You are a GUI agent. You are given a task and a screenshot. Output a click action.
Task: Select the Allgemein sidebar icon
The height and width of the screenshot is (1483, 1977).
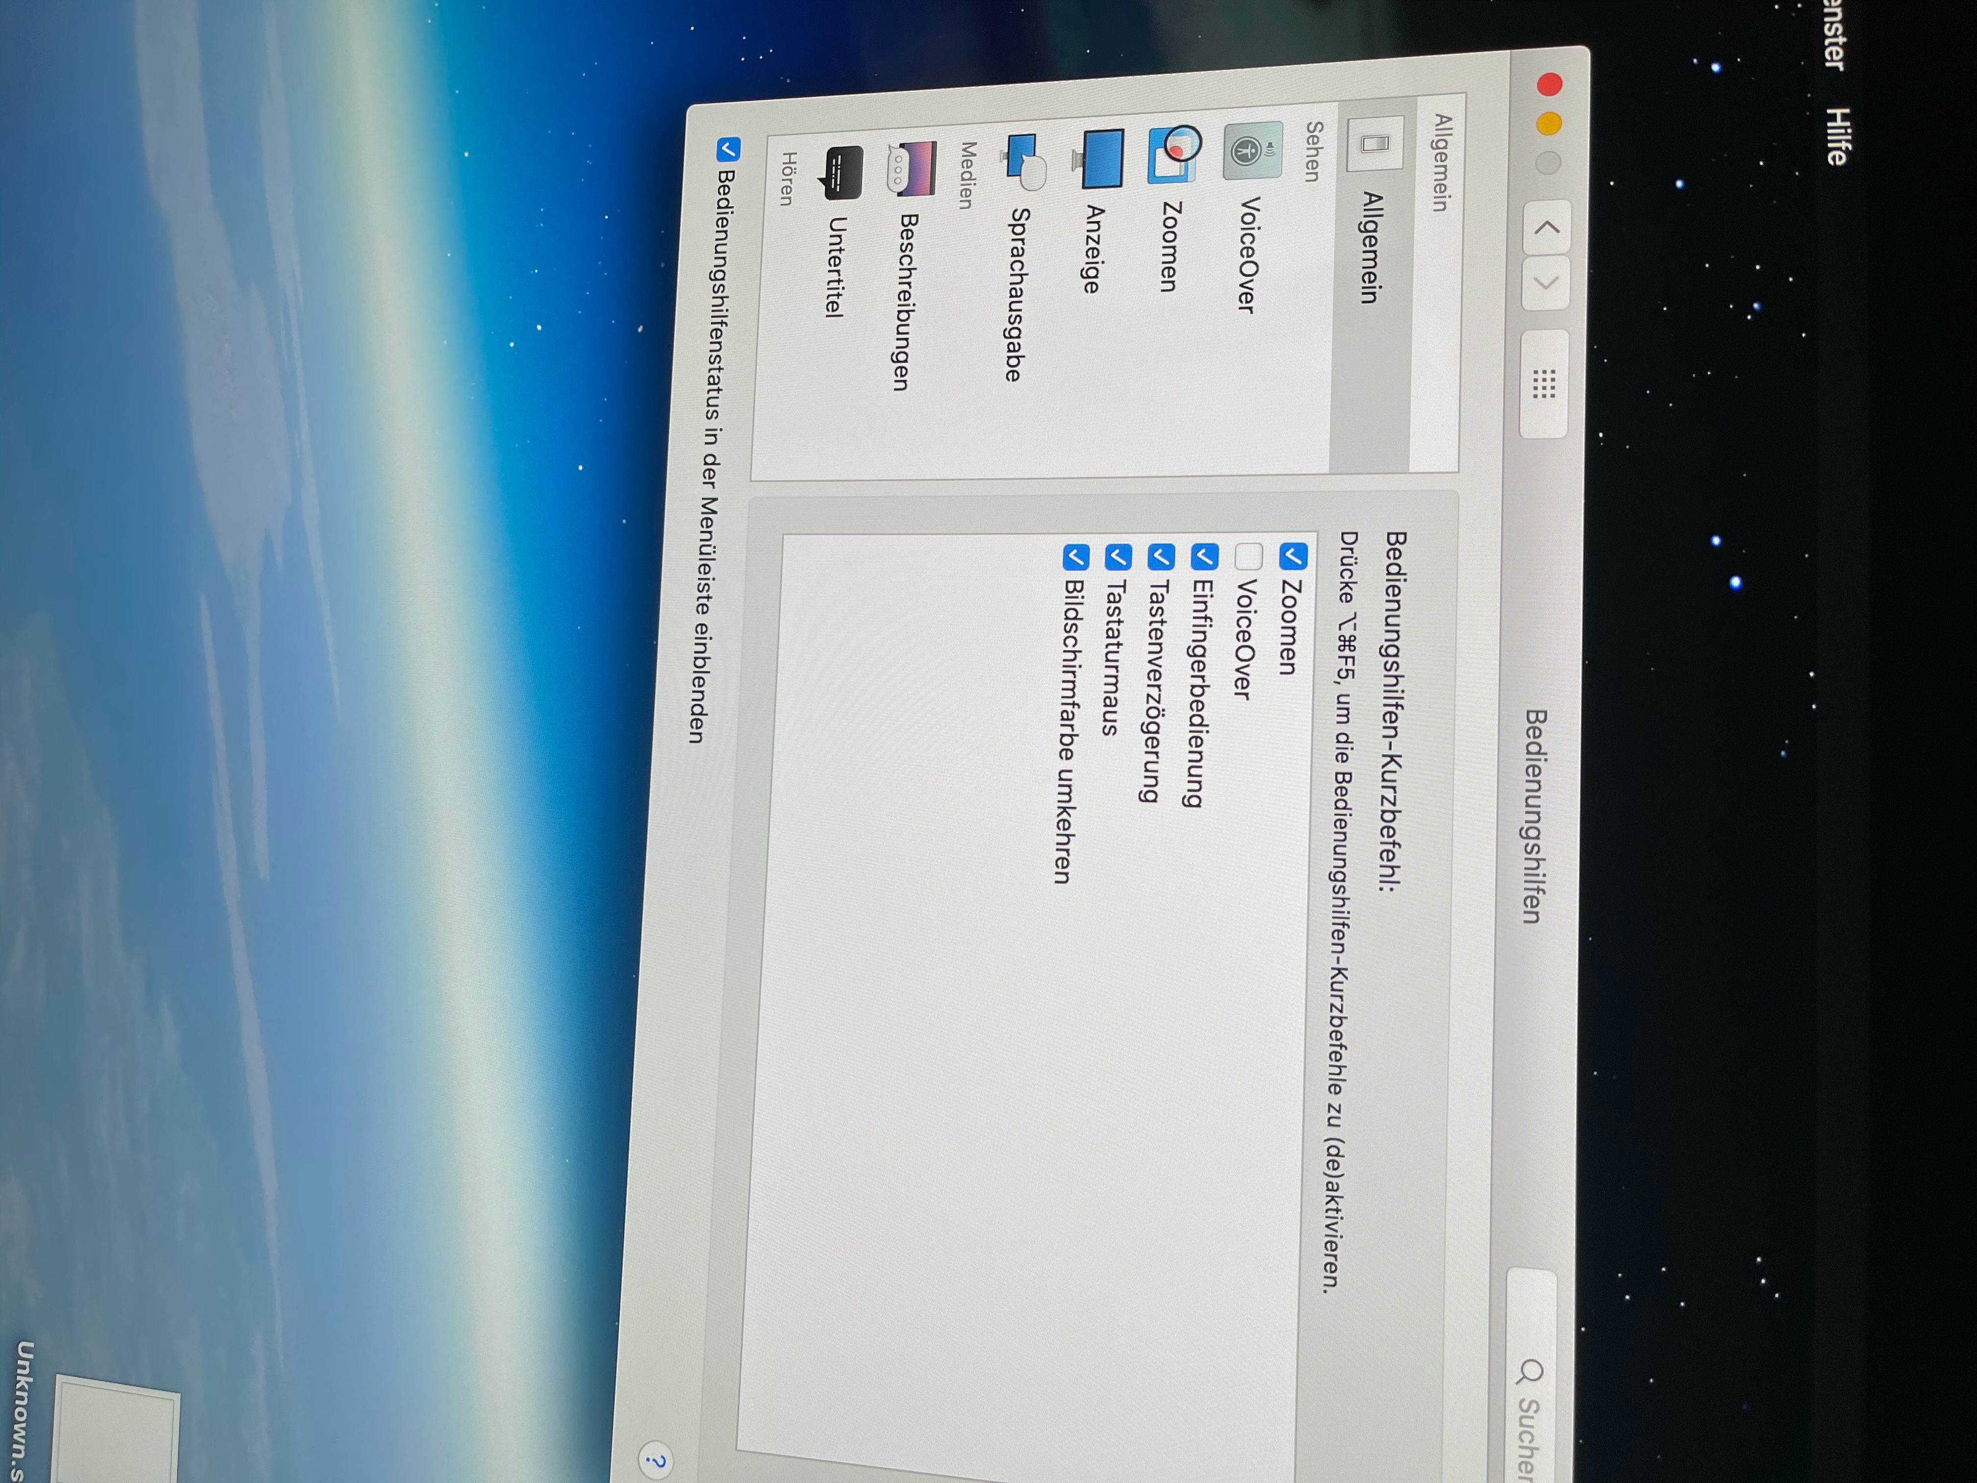(x=1374, y=143)
